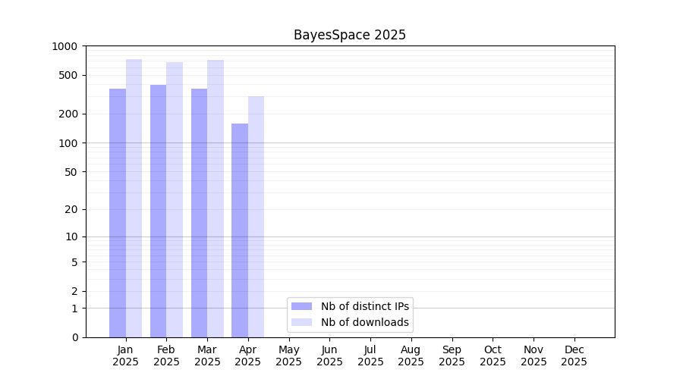The height and width of the screenshot is (379, 683).
Task: Click the Aug 2025 x-axis label
Action: click(411, 356)
